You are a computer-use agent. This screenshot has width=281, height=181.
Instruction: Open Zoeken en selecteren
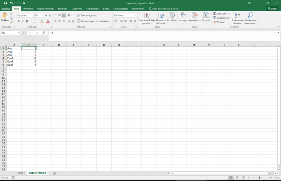tap(250, 19)
